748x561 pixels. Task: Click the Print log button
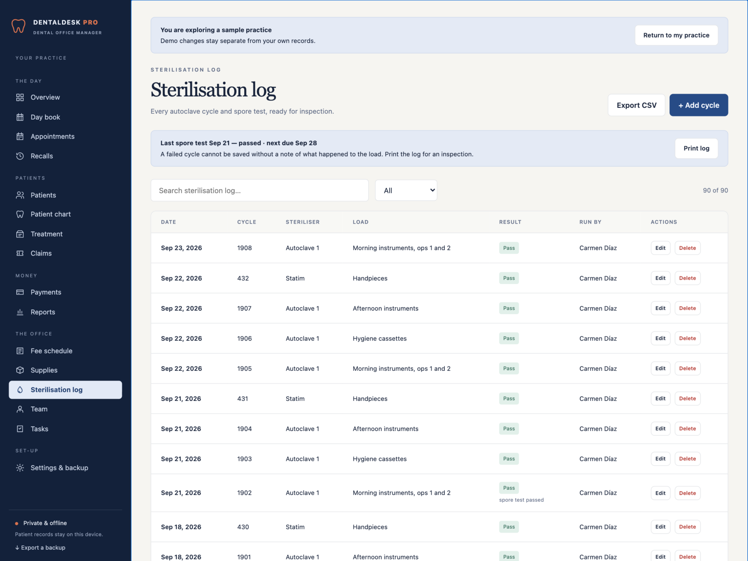click(696, 148)
